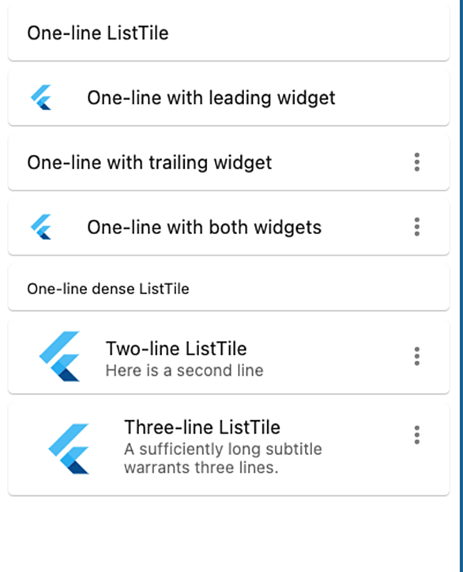
Task: Click the Flutter logo beside 'One-line with leading widget'
Action: pos(41,97)
